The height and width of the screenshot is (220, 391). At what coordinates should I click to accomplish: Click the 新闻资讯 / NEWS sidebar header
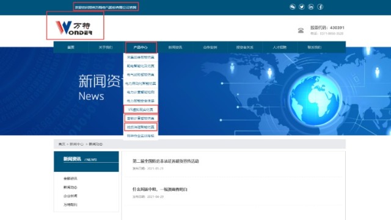[x=86, y=161]
